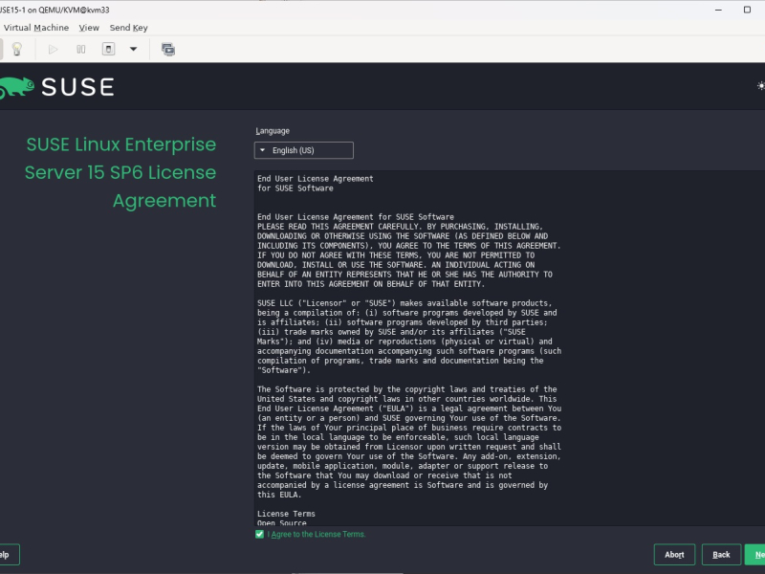The height and width of the screenshot is (574, 765).
Task: Shut down the virtual machine via power icon
Action: click(108, 50)
